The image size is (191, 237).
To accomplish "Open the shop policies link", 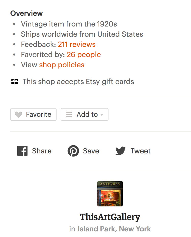I will [62, 65].
